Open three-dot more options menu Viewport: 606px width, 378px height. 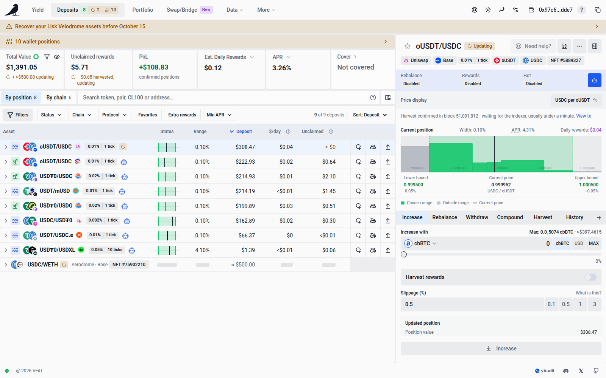pos(579,46)
